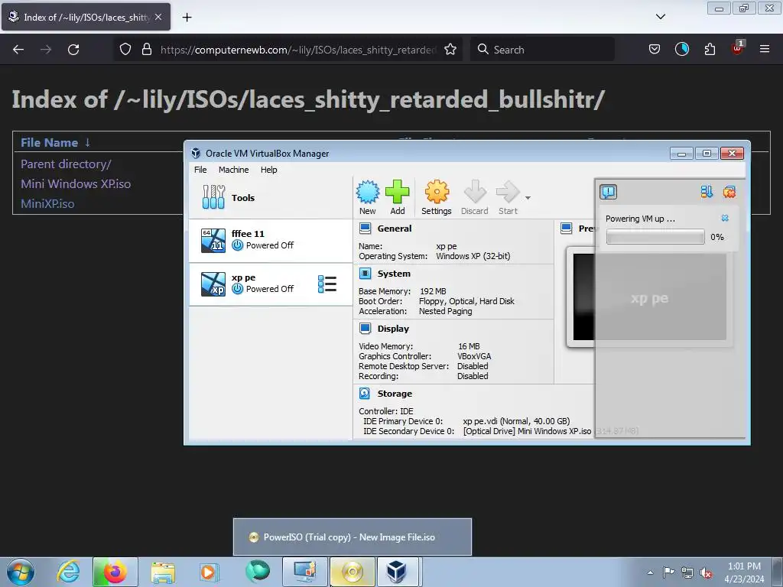Click the clear notifications icon in panel
The width and height of the screenshot is (783, 587).
(x=729, y=192)
